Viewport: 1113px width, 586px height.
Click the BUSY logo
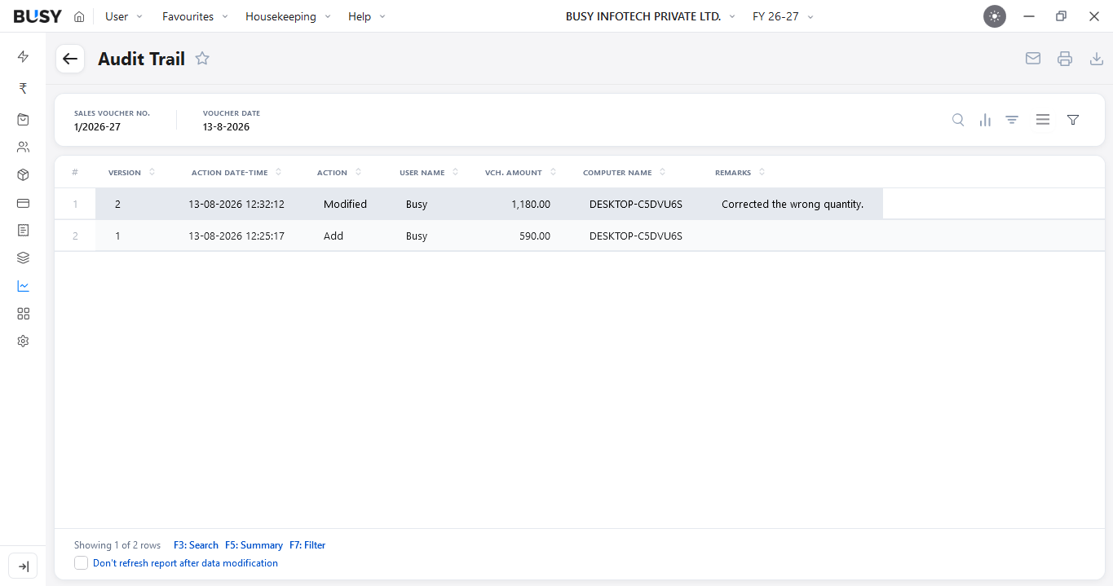coord(38,16)
